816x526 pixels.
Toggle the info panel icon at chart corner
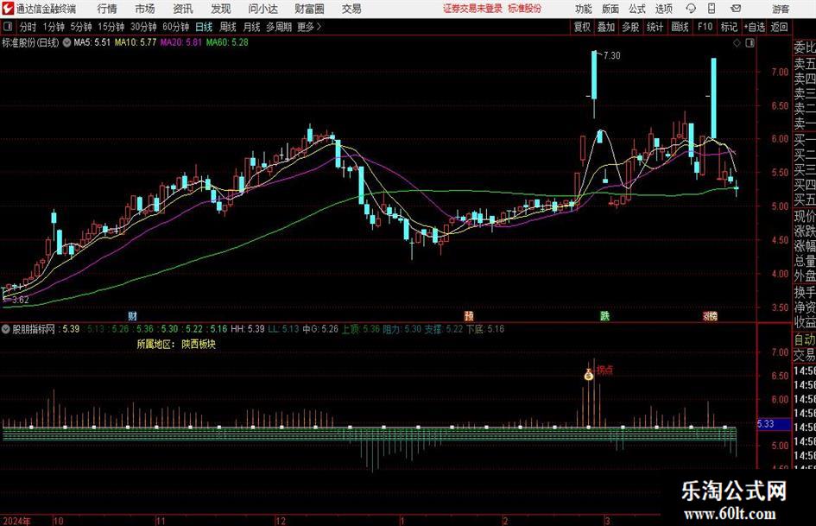click(750, 43)
